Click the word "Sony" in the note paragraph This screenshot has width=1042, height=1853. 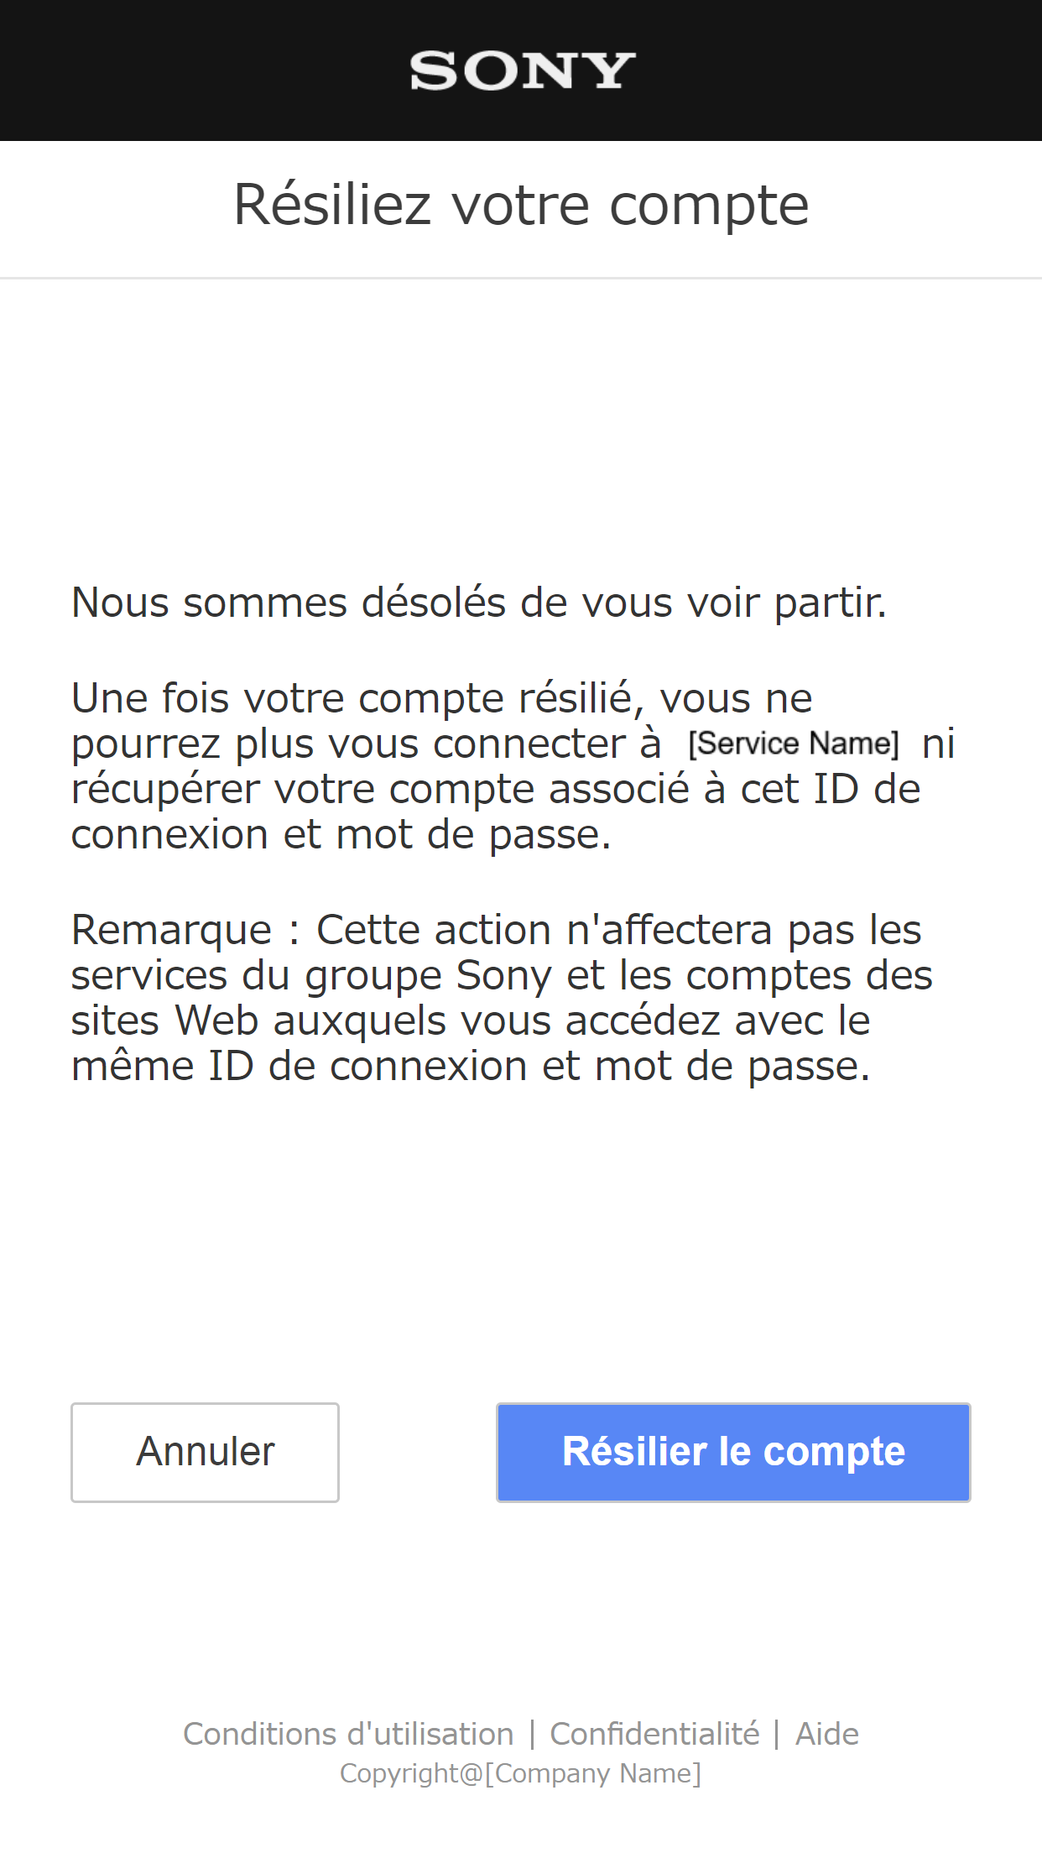point(503,975)
